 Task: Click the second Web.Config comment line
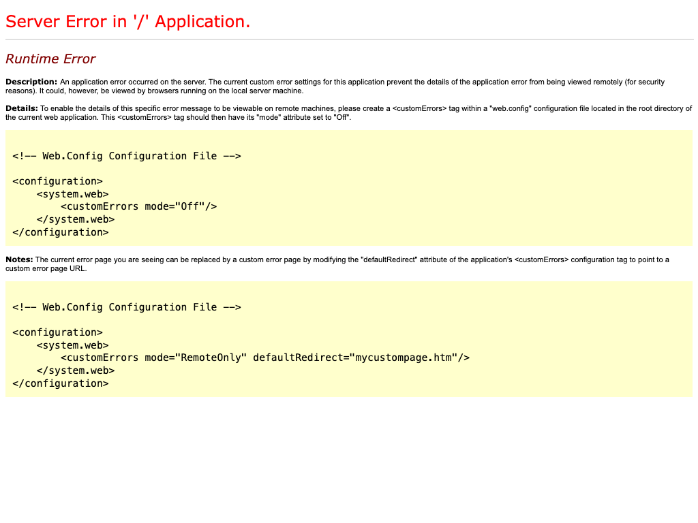126,307
